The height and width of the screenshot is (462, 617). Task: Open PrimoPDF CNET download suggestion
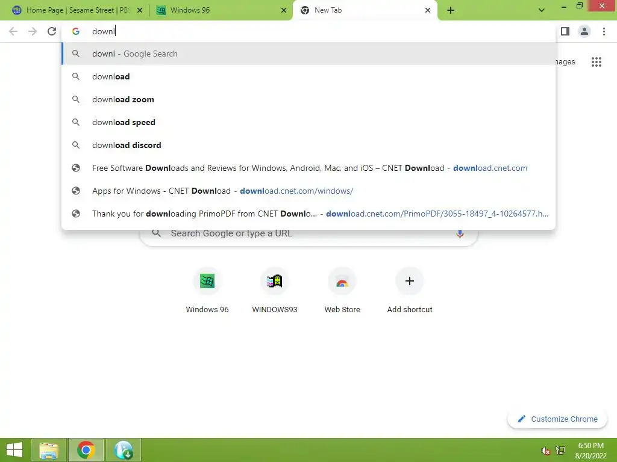tap(308, 214)
